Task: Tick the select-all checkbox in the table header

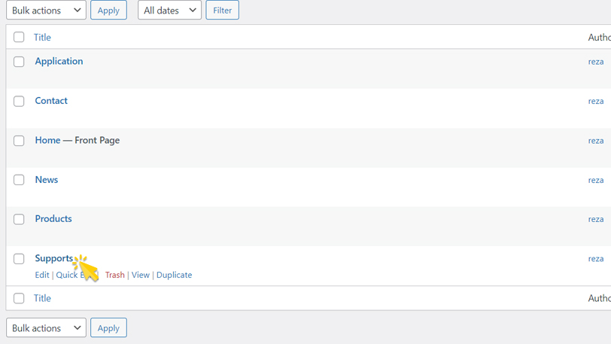Action: tap(19, 37)
